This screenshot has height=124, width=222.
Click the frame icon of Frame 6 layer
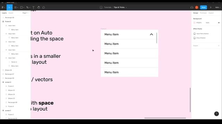[3, 22]
